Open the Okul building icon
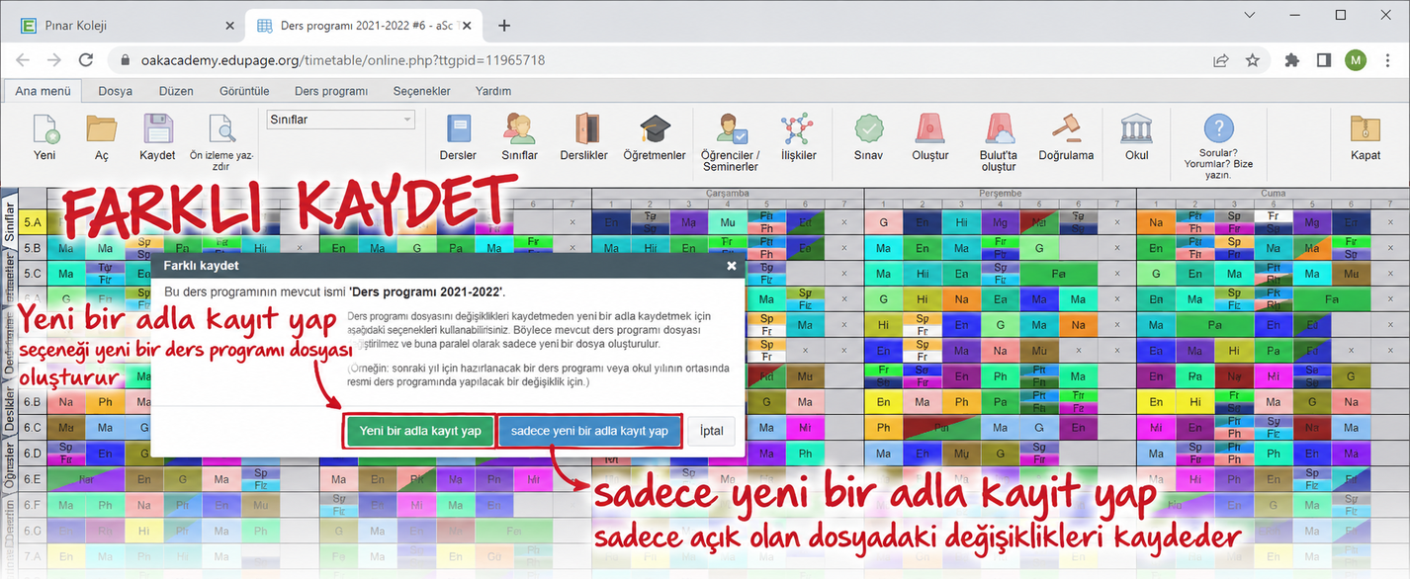 (1136, 129)
